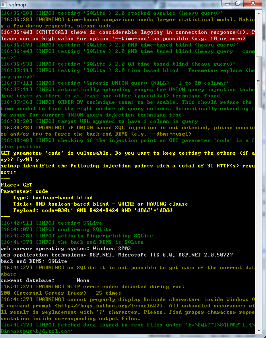This screenshot has height=338, width=266.
Task: Click the "fetched data logged to text files" line
Action: point(128,328)
